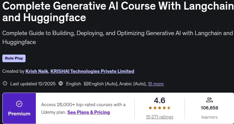Viewport: 234px width, 124px height.
Task: Click the English language label
Action: click(x=74, y=84)
